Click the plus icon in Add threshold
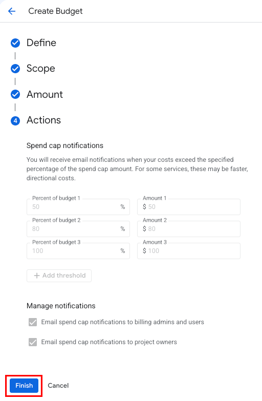262x401 pixels. [37, 276]
